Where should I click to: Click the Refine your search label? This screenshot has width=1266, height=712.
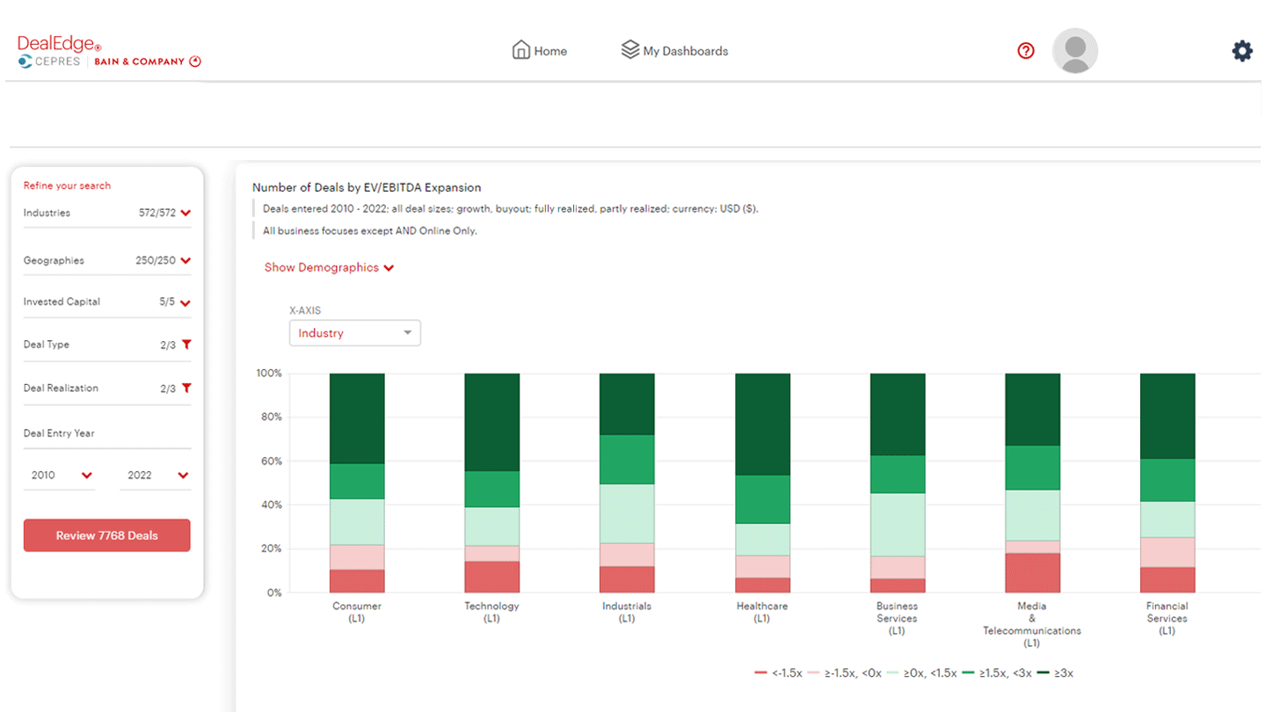pyautogui.click(x=66, y=185)
